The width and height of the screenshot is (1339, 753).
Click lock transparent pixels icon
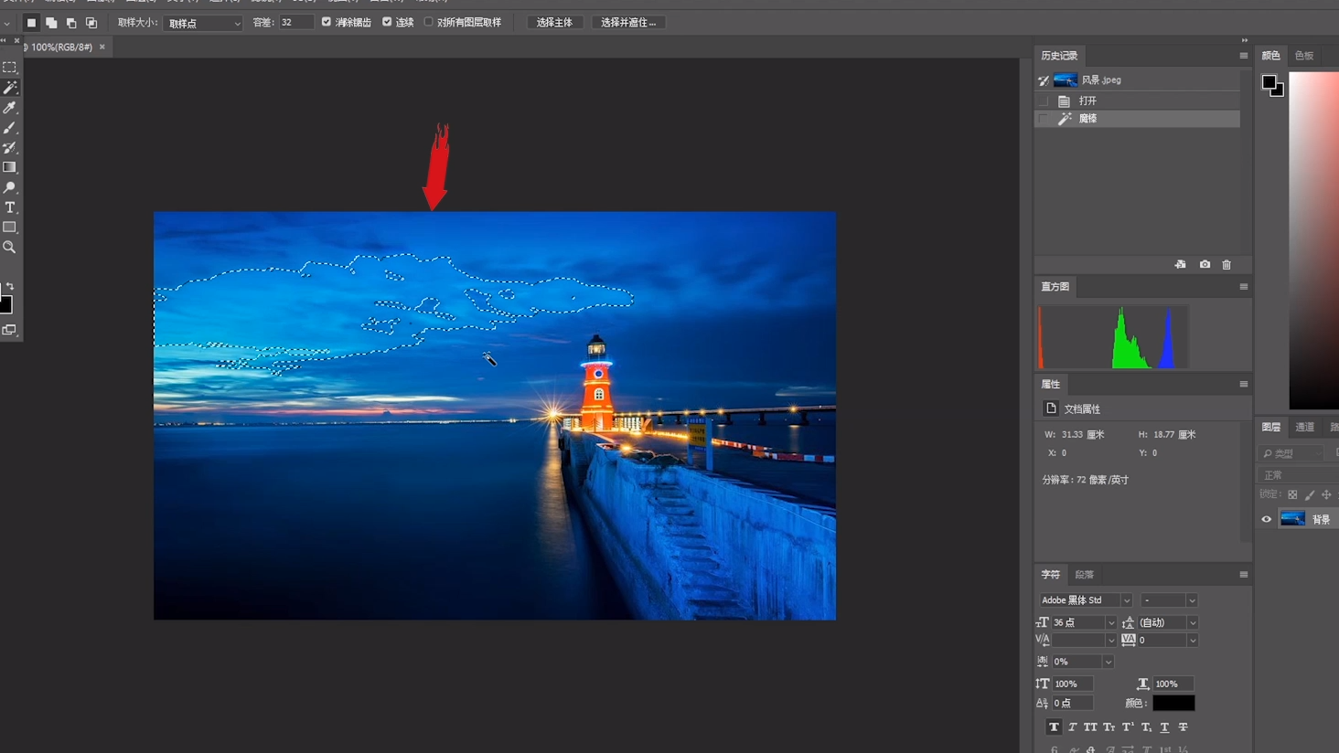click(x=1292, y=494)
